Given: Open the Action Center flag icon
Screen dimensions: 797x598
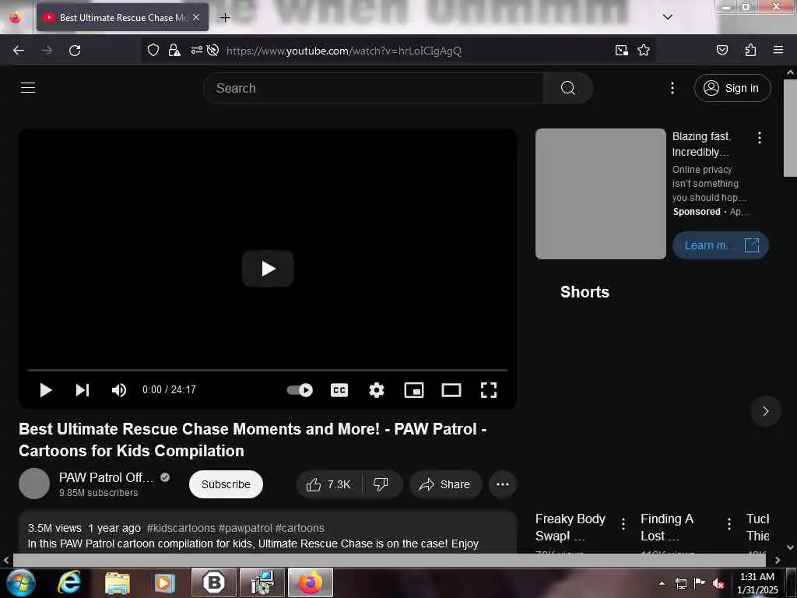Looking at the screenshot, I should pyautogui.click(x=700, y=582).
